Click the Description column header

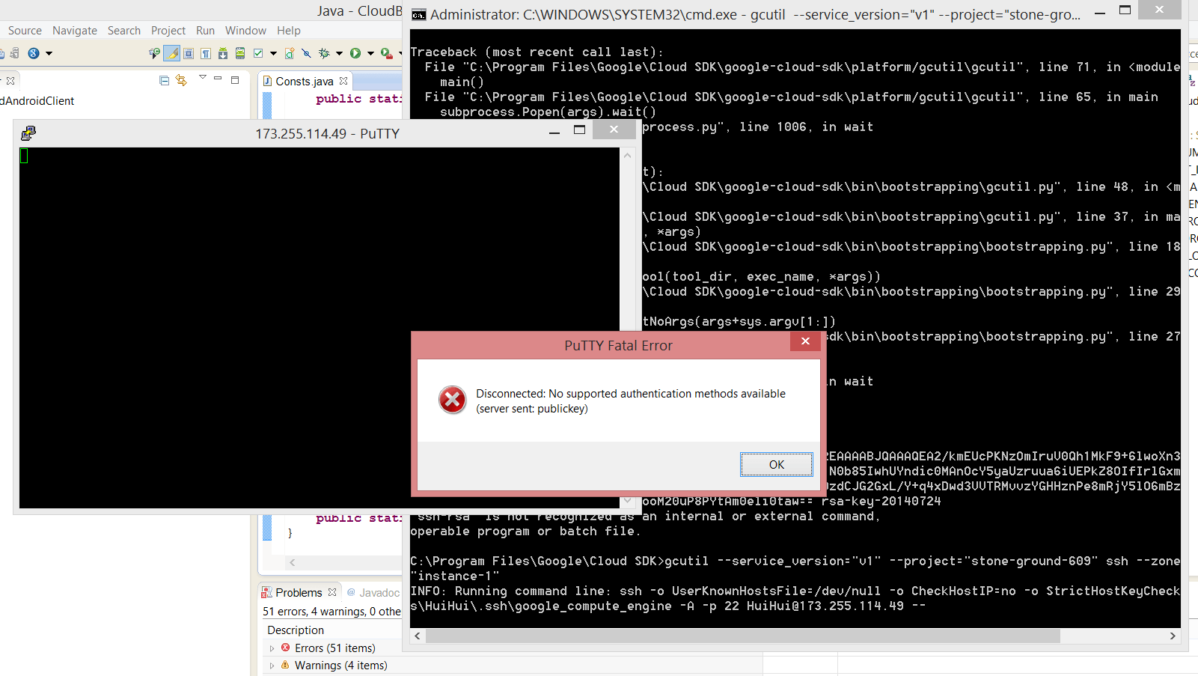pos(296,630)
